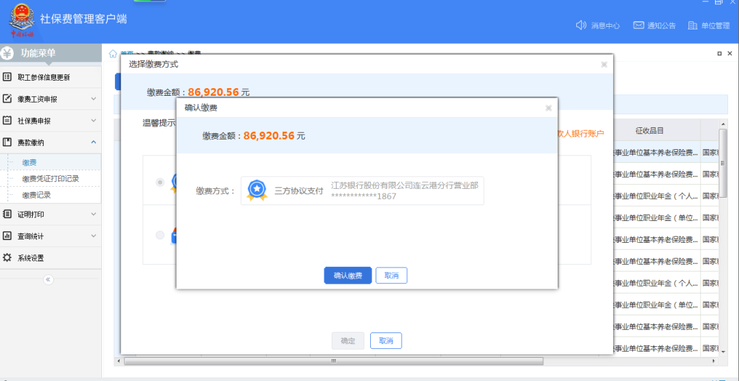Click the yen icon beside 功能菜单

pyautogui.click(x=8, y=53)
